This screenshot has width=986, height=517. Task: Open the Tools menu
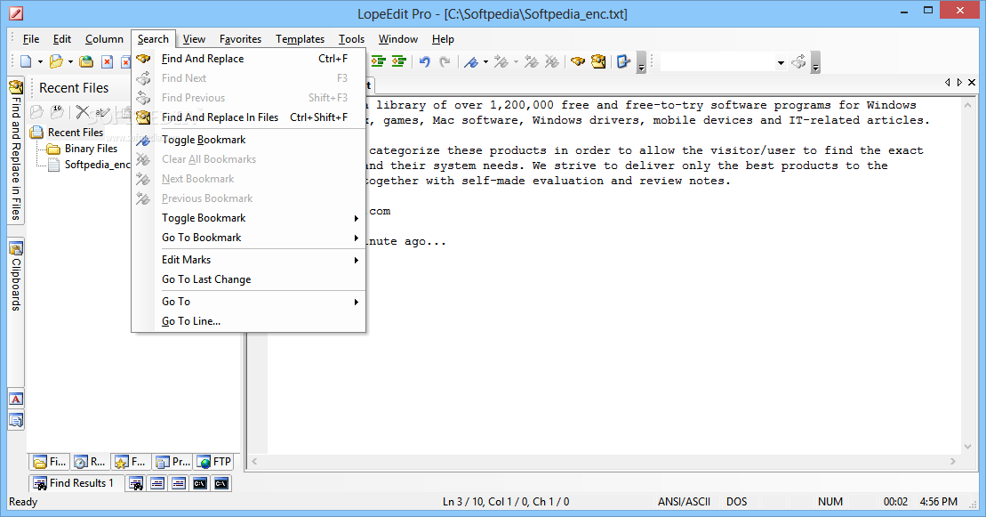(351, 39)
